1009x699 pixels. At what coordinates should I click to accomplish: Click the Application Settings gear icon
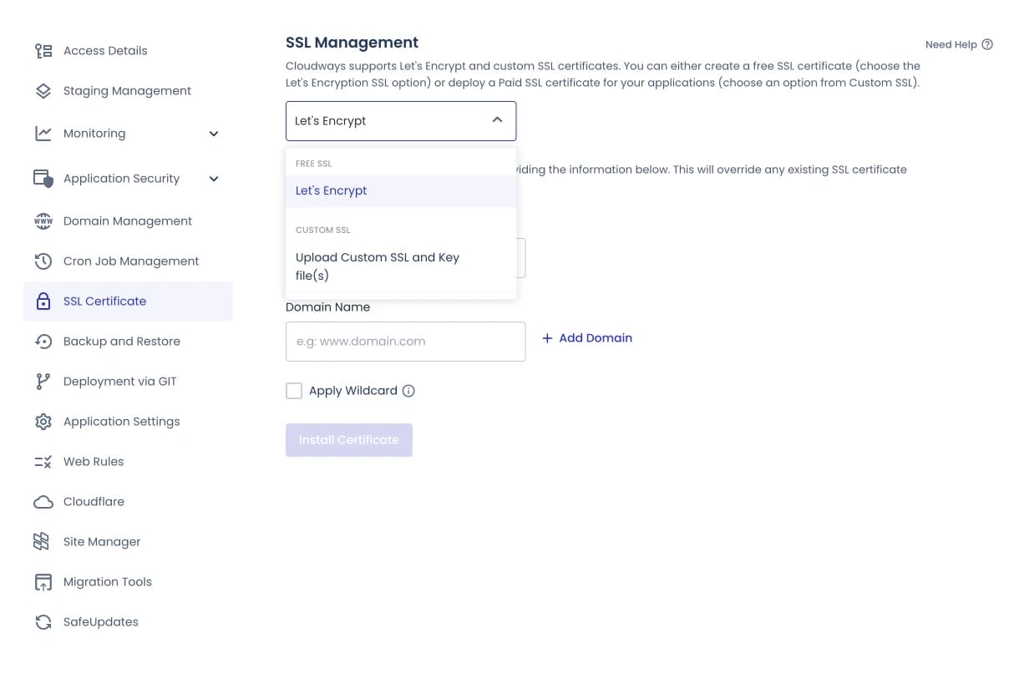pos(43,422)
